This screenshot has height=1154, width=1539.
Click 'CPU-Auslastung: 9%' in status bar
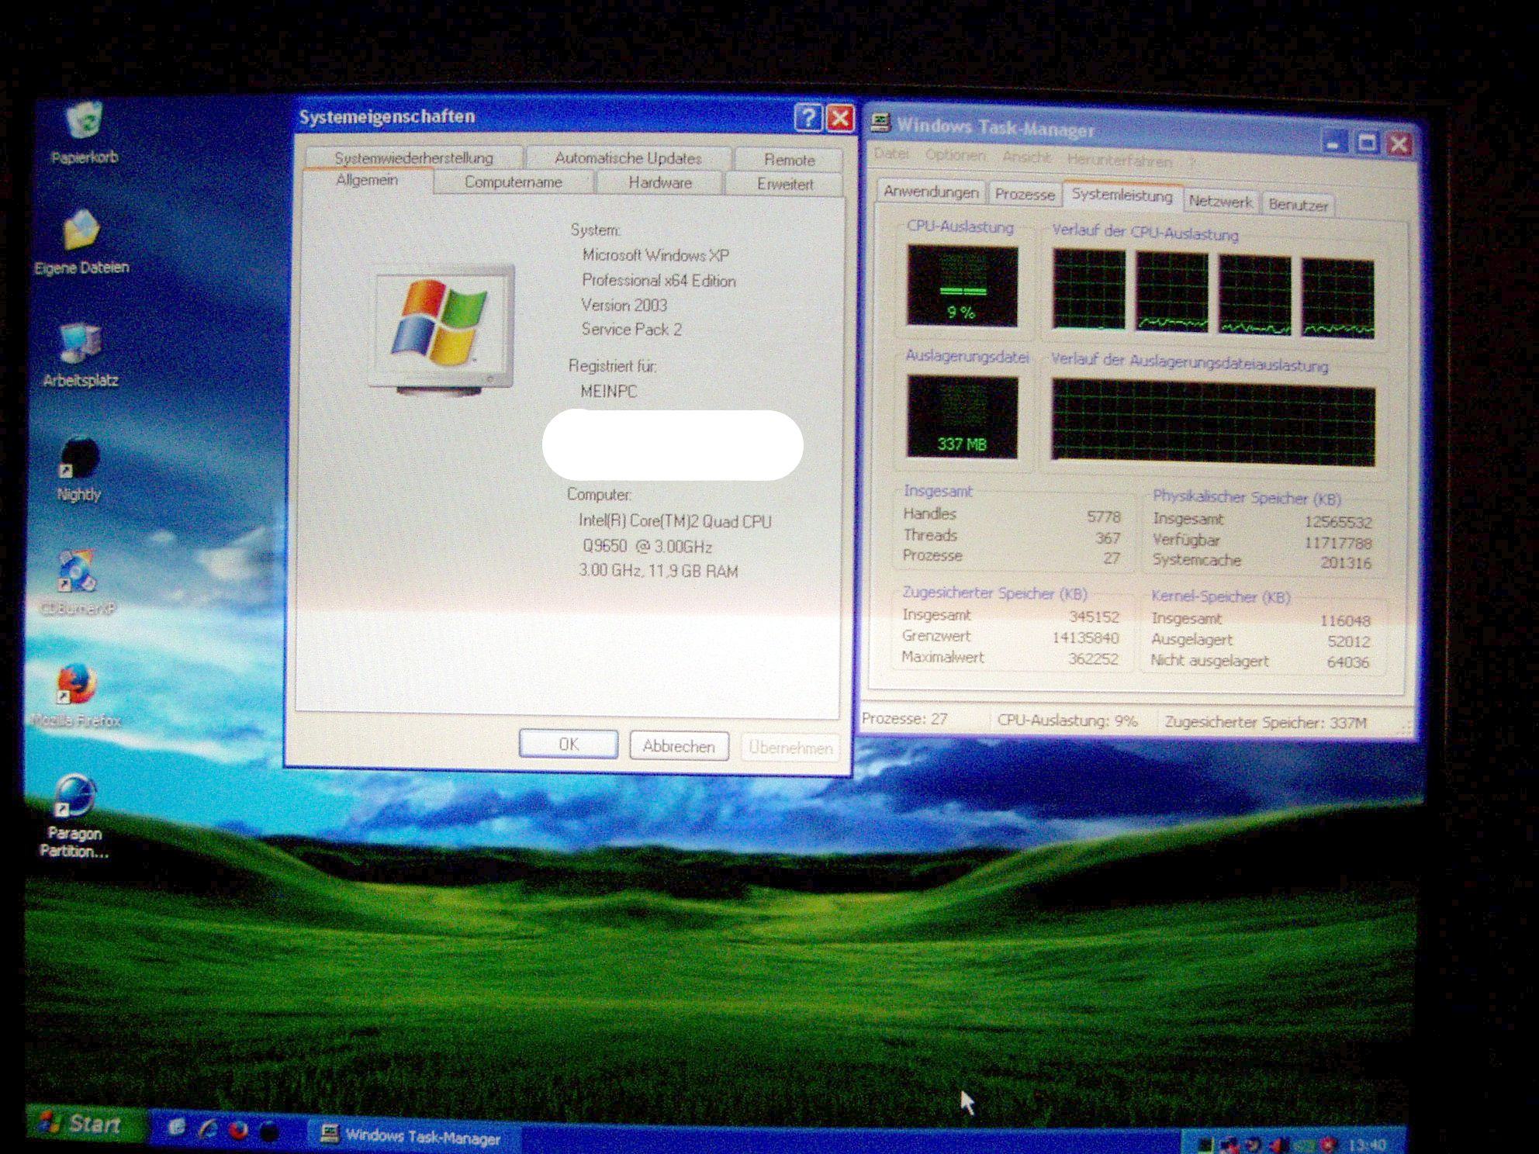point(1067,720)
